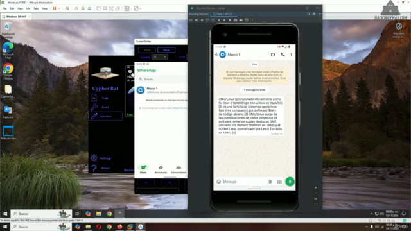Open Google Chrome desktop shortcut
Screen dimensions: 411x231
pyautogui.click(x=8, y=71)
